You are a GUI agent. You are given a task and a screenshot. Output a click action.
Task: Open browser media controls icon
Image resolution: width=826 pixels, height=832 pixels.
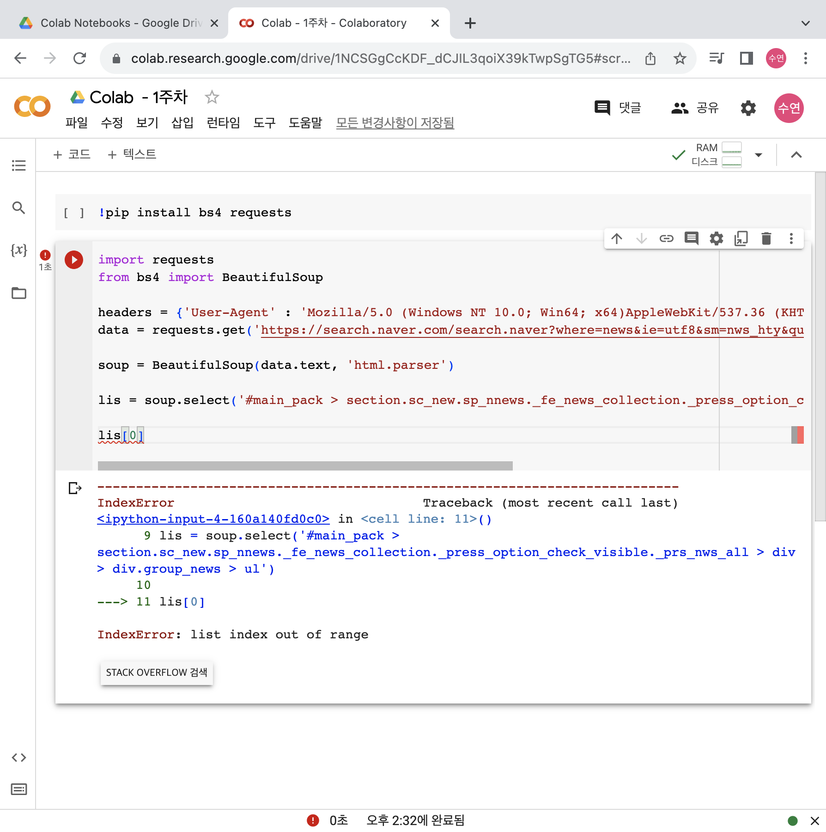717,58
